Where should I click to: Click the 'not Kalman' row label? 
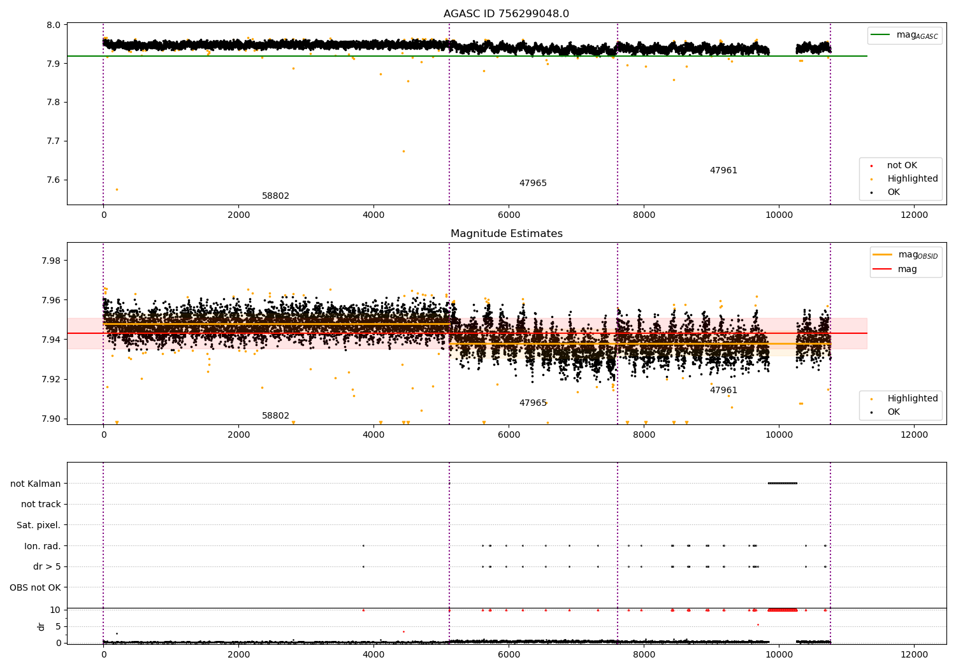[36, 484]
